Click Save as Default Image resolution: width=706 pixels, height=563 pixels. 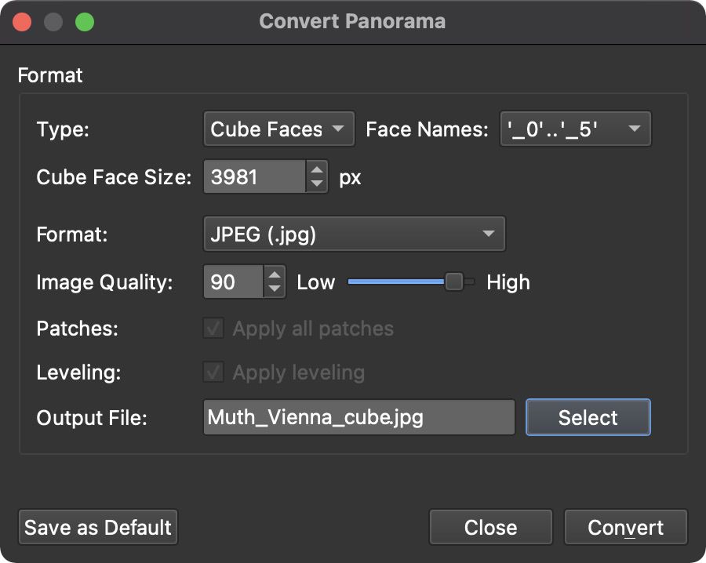(97, 527)
